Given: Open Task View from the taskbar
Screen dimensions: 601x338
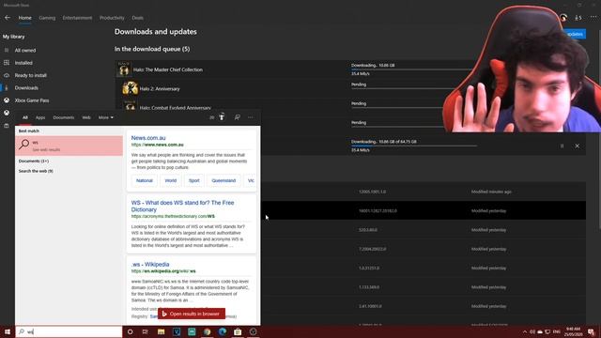Looking at the screenshot, I should point(146,331).
